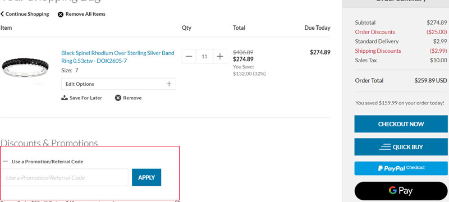Click the Standard Delivery $2.99 value

click(x=440, y=41)
